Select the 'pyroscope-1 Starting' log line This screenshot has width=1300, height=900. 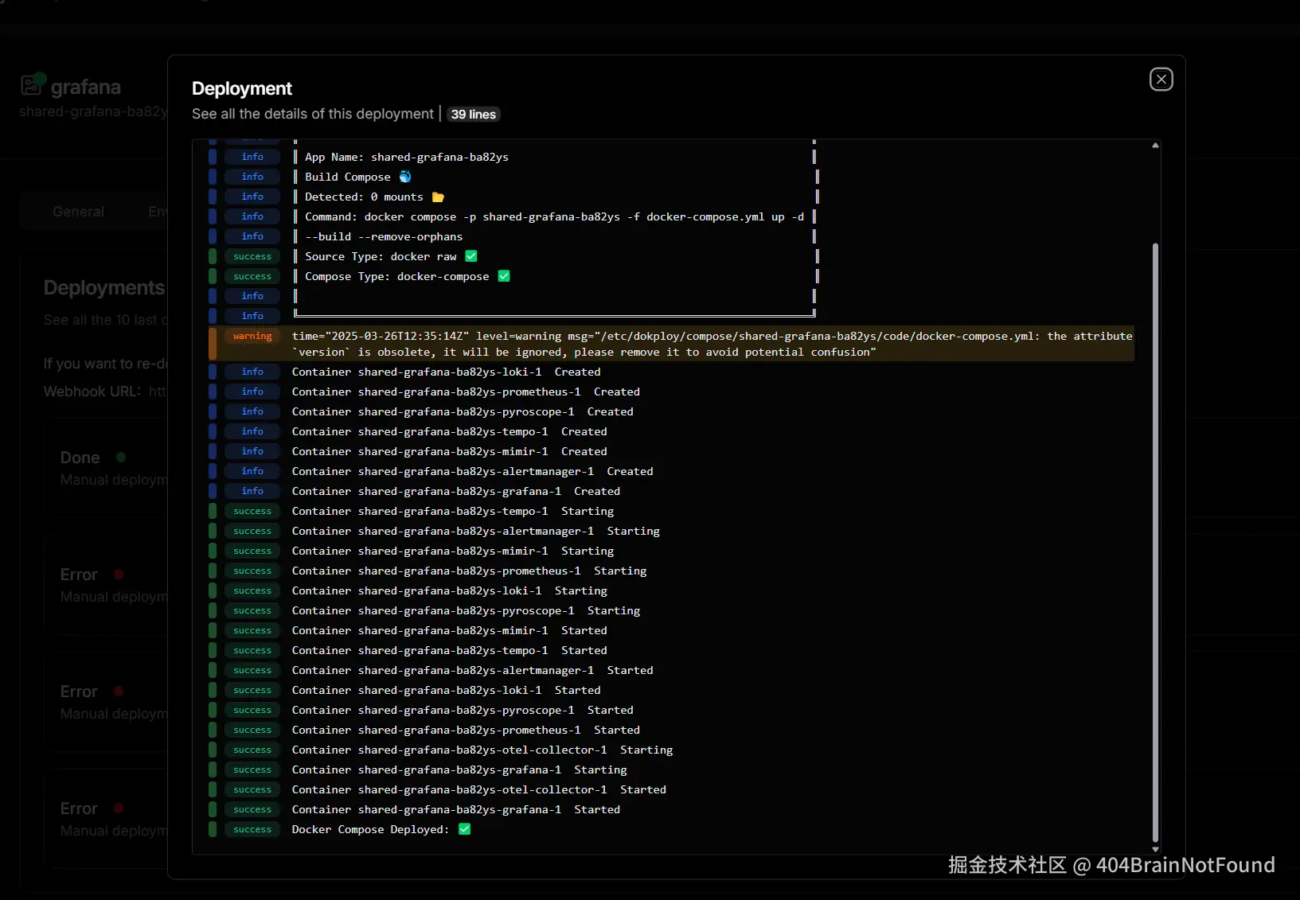[467, 610]
